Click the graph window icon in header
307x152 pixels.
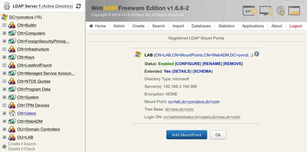click(x=294, y=11)
